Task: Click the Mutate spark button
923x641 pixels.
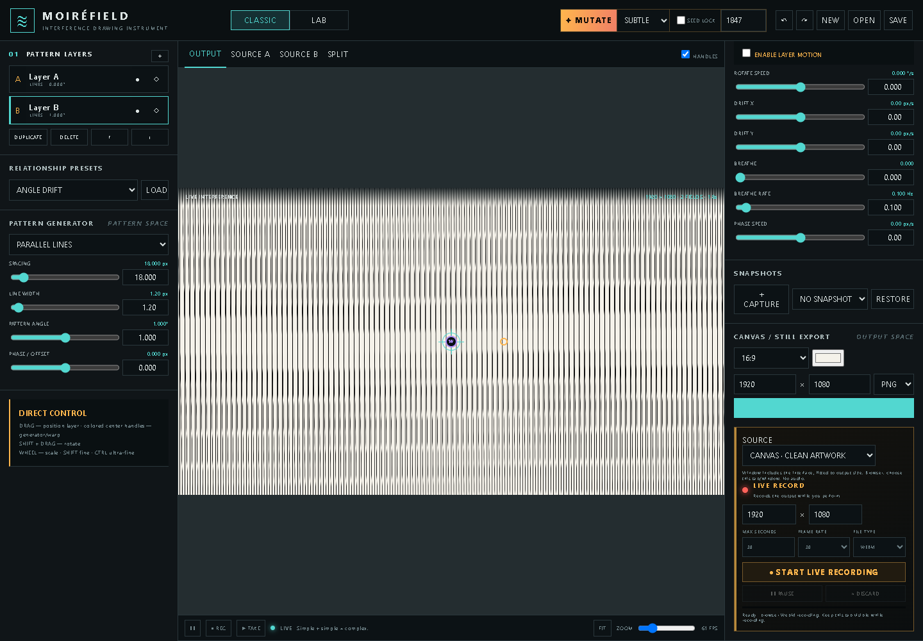Action: 588,21
